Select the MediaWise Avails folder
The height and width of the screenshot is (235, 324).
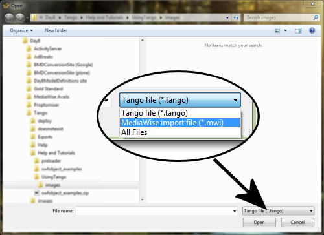click(x=51, y=97)
